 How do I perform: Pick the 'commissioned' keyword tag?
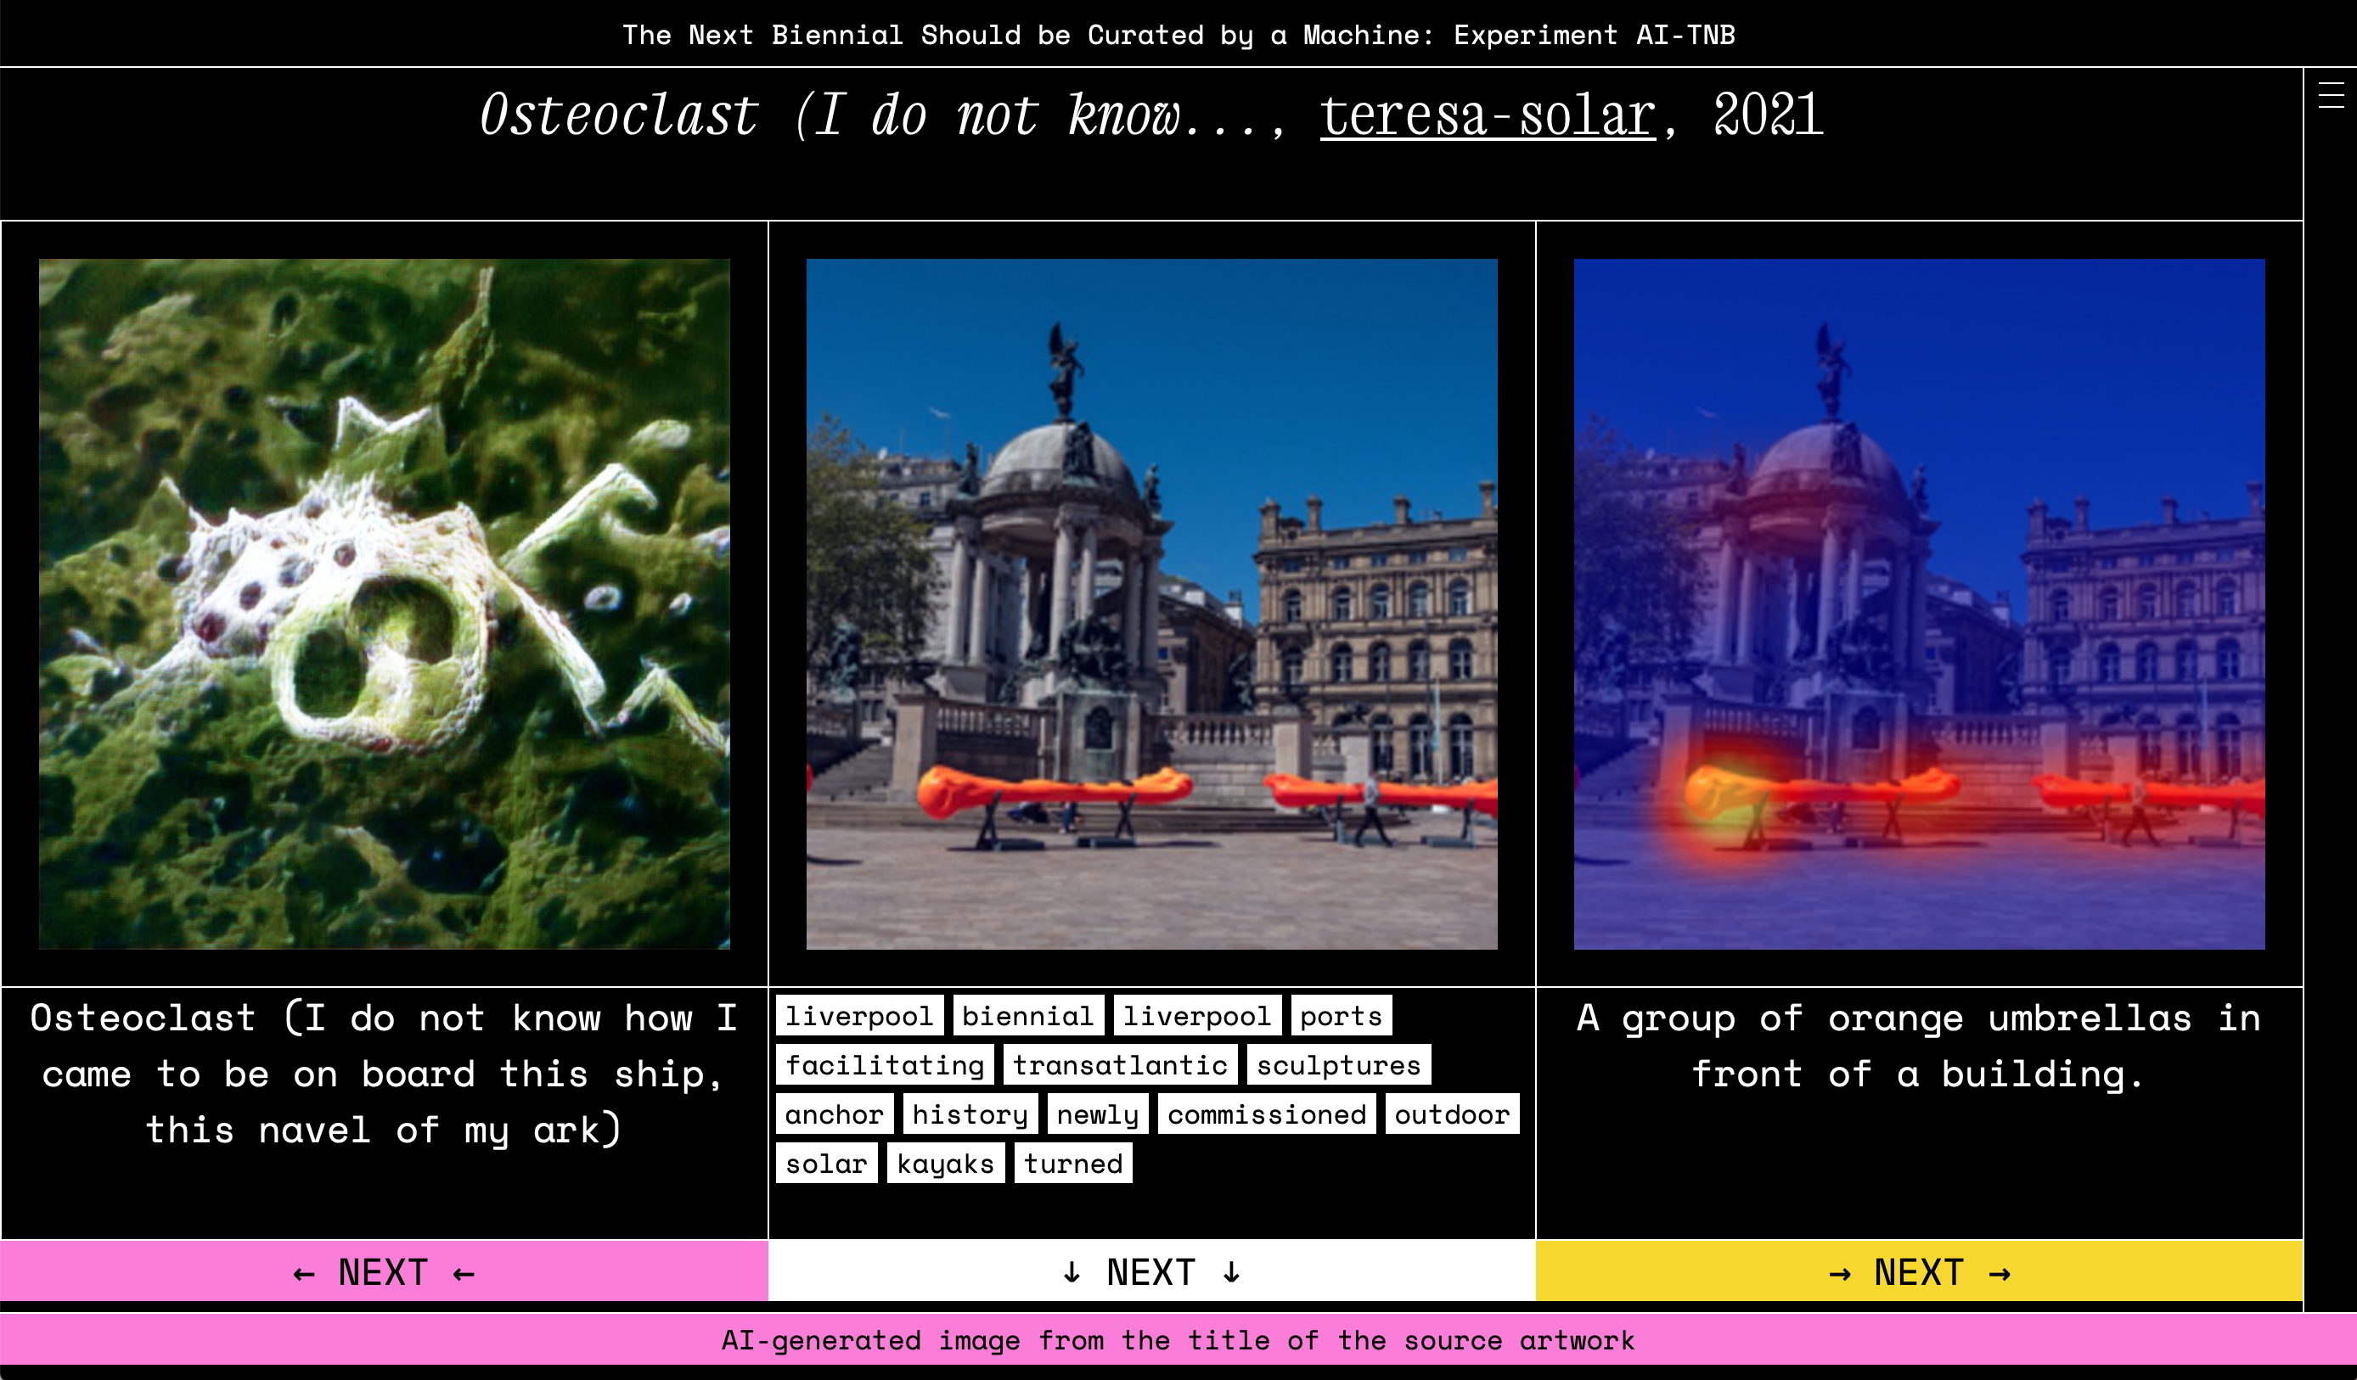tap(1267, 1114)
